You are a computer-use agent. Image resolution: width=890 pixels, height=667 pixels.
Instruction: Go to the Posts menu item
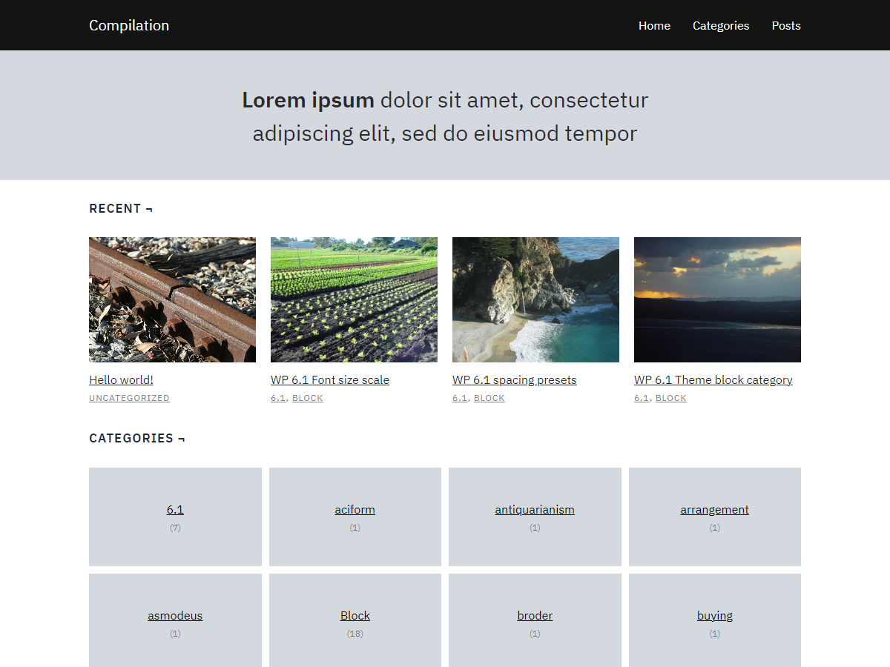tap(786, 25)
